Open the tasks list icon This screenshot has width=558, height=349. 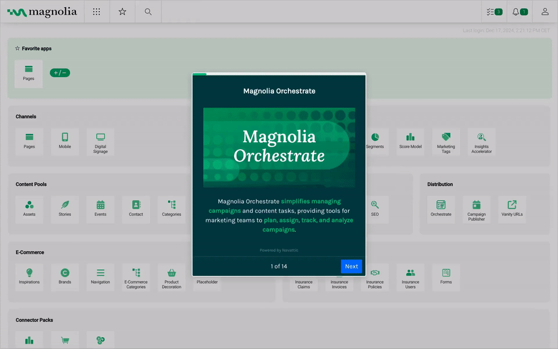tap(494, 12)
